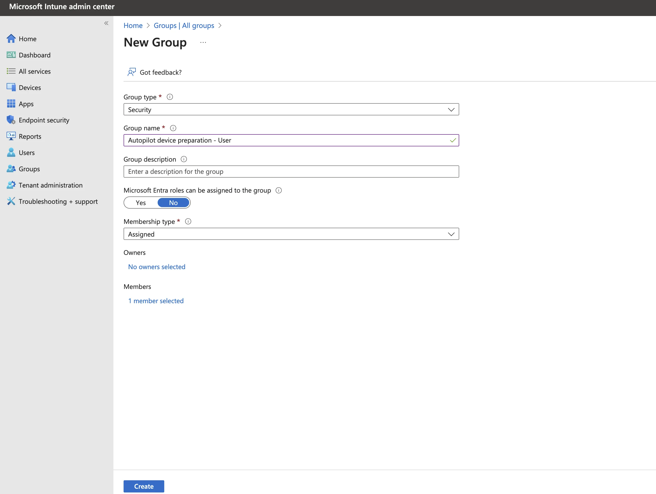Image resolution: width=656 pixels, height=494 pixels.
Task: Click the Tenant administration icon
Action: point(11,185)
